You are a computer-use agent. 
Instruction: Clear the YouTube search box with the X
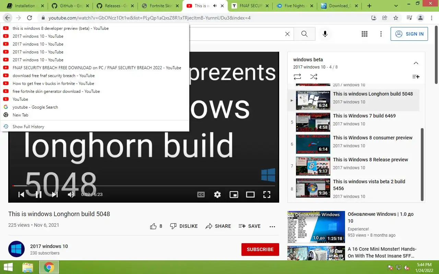tap(287, 34)
